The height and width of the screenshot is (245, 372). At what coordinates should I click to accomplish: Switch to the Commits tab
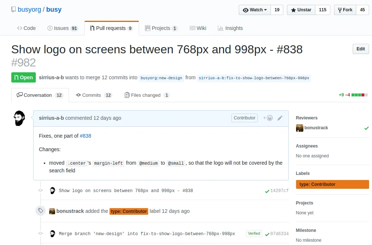click(x=94, y=95)
